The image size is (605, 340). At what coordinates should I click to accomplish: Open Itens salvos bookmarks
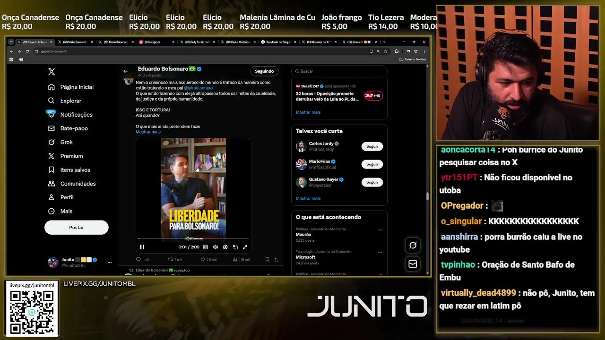[69, 170]
